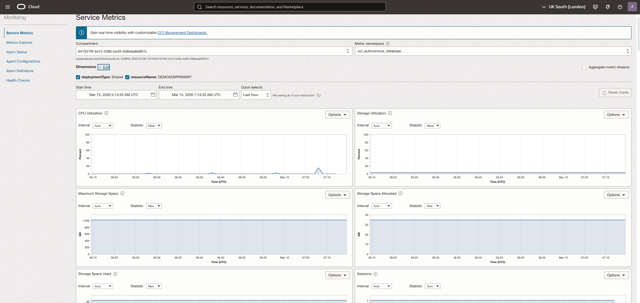
Task: Open the help question mark icon
Action: pyautogui.click(x=620, y=7)
